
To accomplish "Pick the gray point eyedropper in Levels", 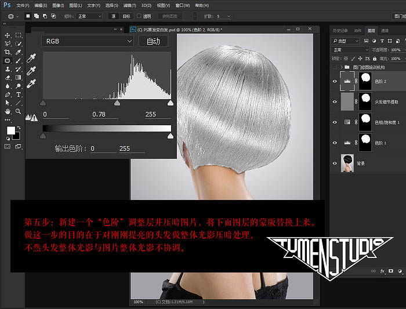I will click(31, 71).
